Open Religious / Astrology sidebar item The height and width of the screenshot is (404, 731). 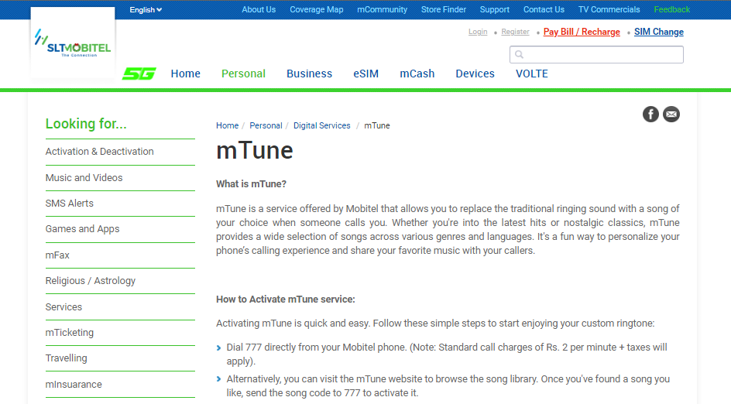point(91,280)
